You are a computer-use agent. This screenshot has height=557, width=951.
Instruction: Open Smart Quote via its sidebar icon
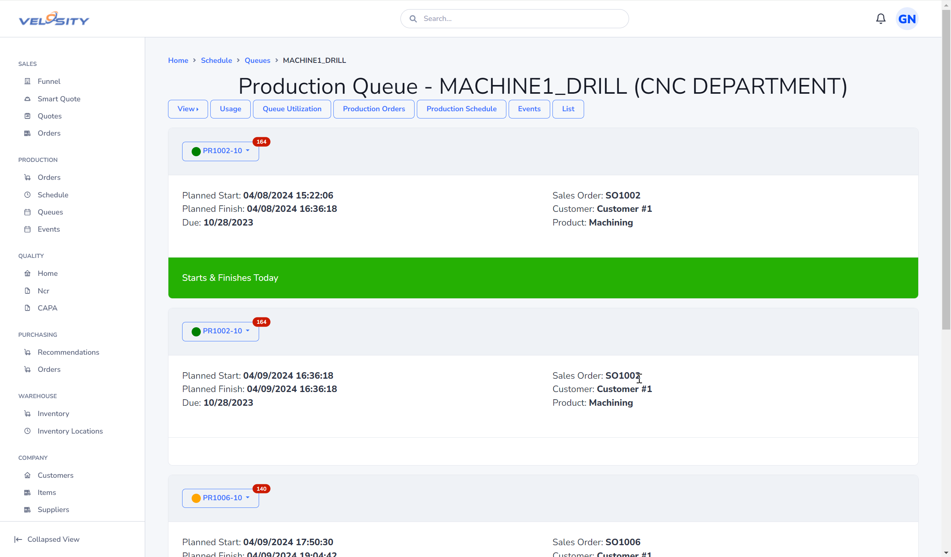pyautogui.click(x=27, y=99)
